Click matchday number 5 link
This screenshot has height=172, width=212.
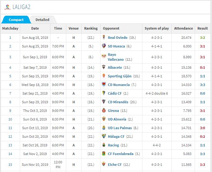[10, 76]
